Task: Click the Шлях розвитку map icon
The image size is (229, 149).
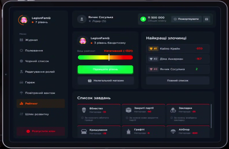Action: point(21,114)
